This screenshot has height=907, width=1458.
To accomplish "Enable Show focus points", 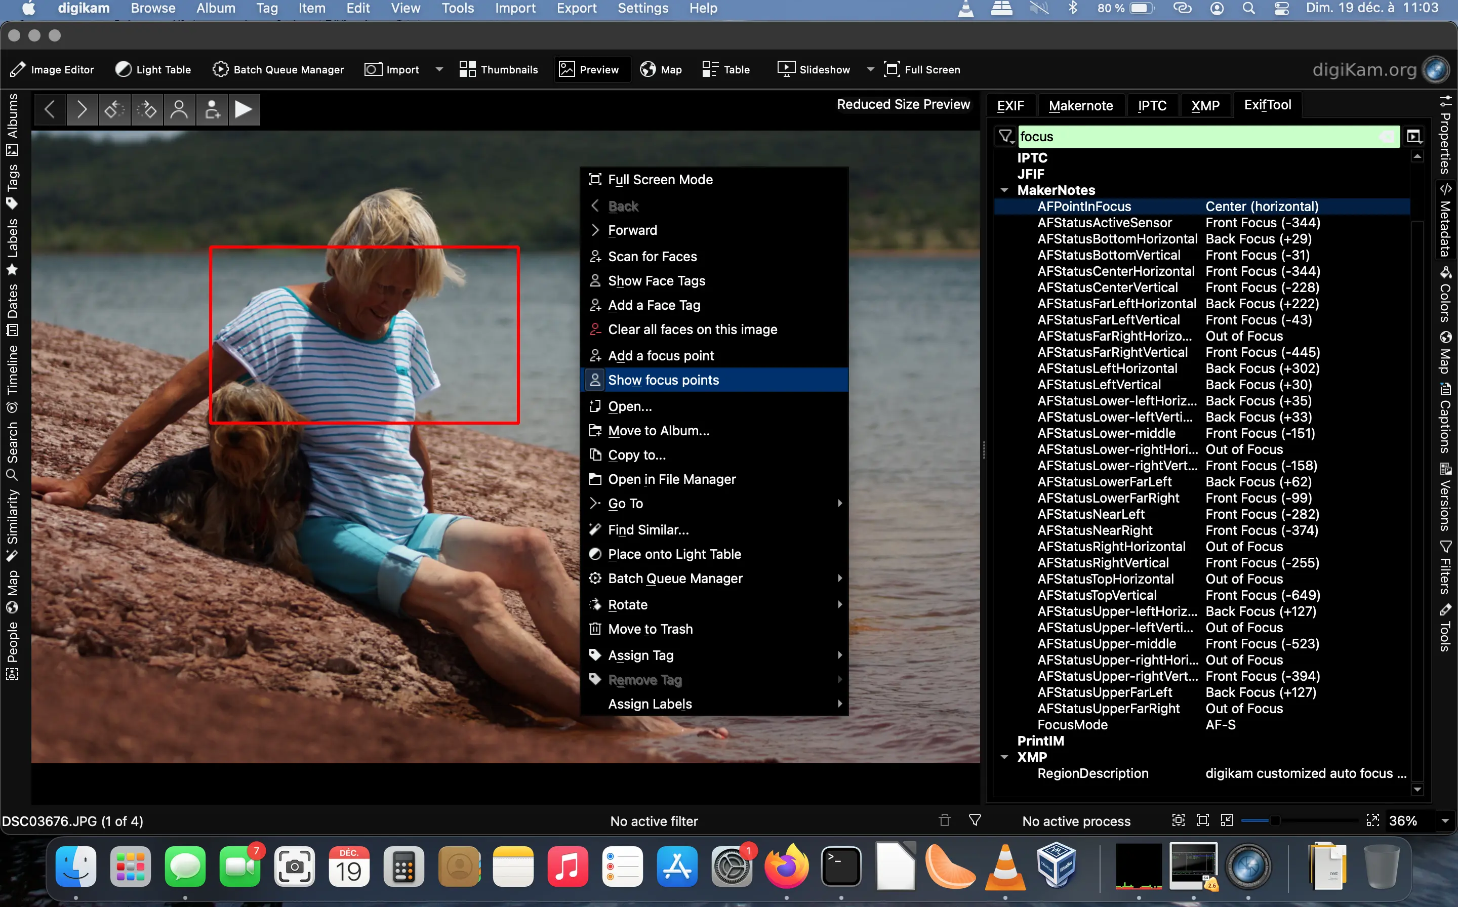I will tap(664, 379).
